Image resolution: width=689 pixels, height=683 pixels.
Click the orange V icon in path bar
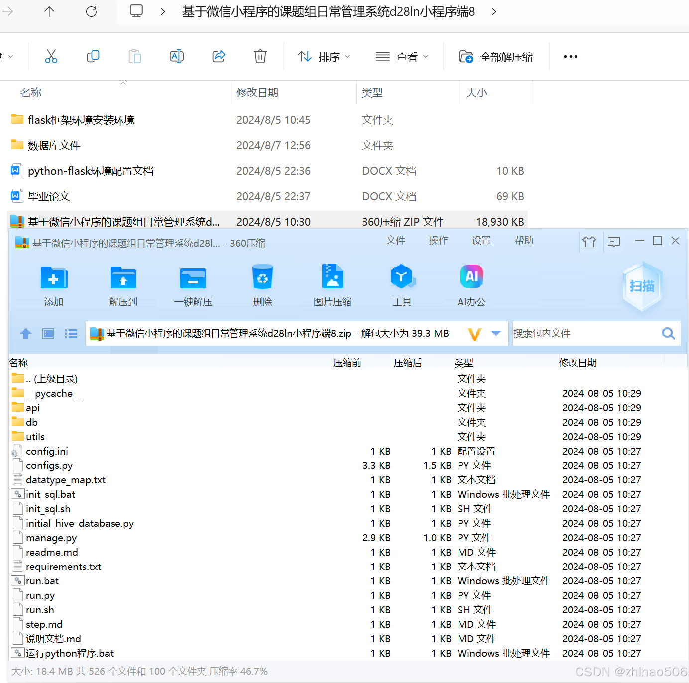click(475, 334)
